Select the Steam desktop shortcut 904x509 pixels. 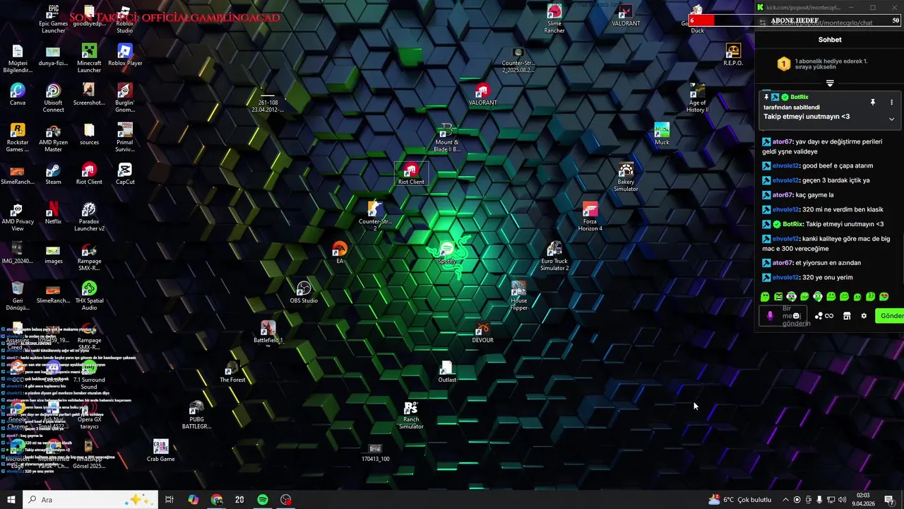click(x=53, y=174)
